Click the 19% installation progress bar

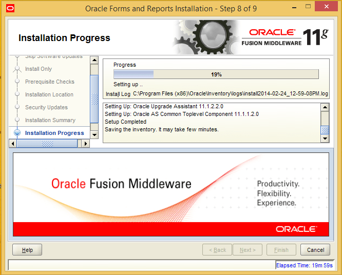[x=216, y=74]
